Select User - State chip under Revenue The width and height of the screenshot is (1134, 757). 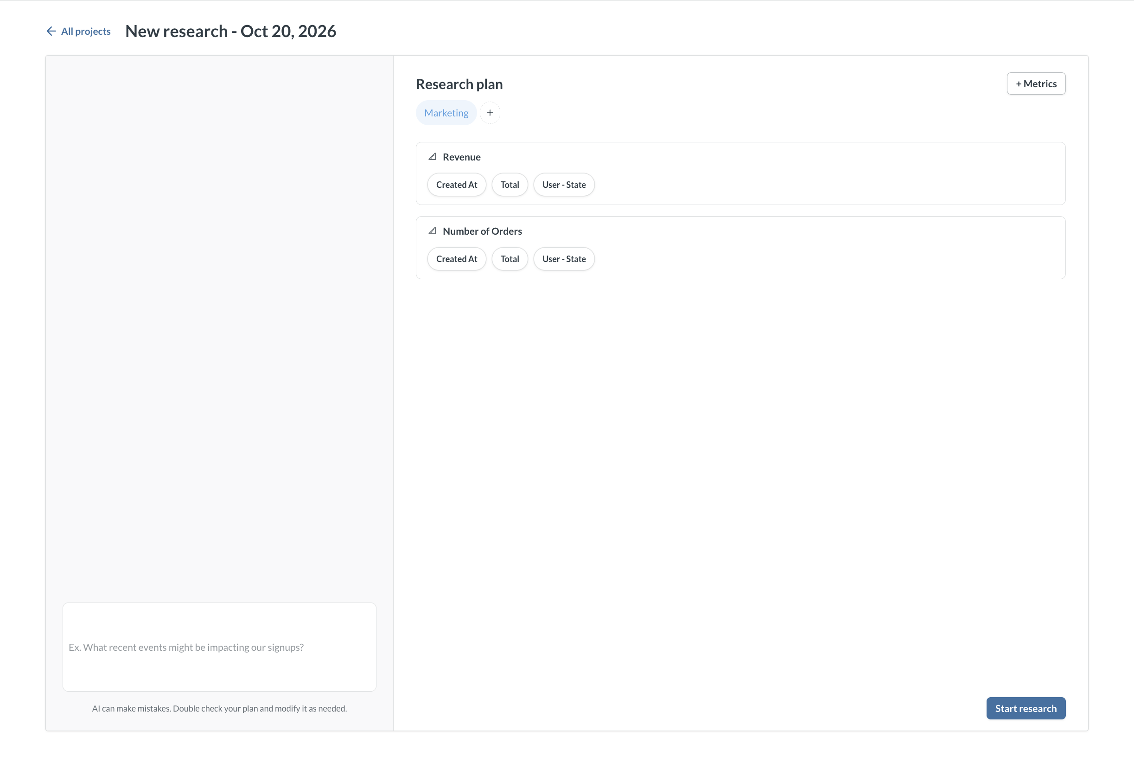tap(564, 185)
